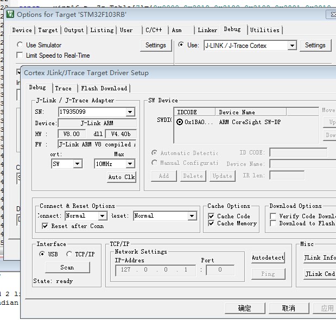Select the 0x1BA0 SWDIO device radio entry
This screenshot has width=336, height=320.
tap(180, 122)
